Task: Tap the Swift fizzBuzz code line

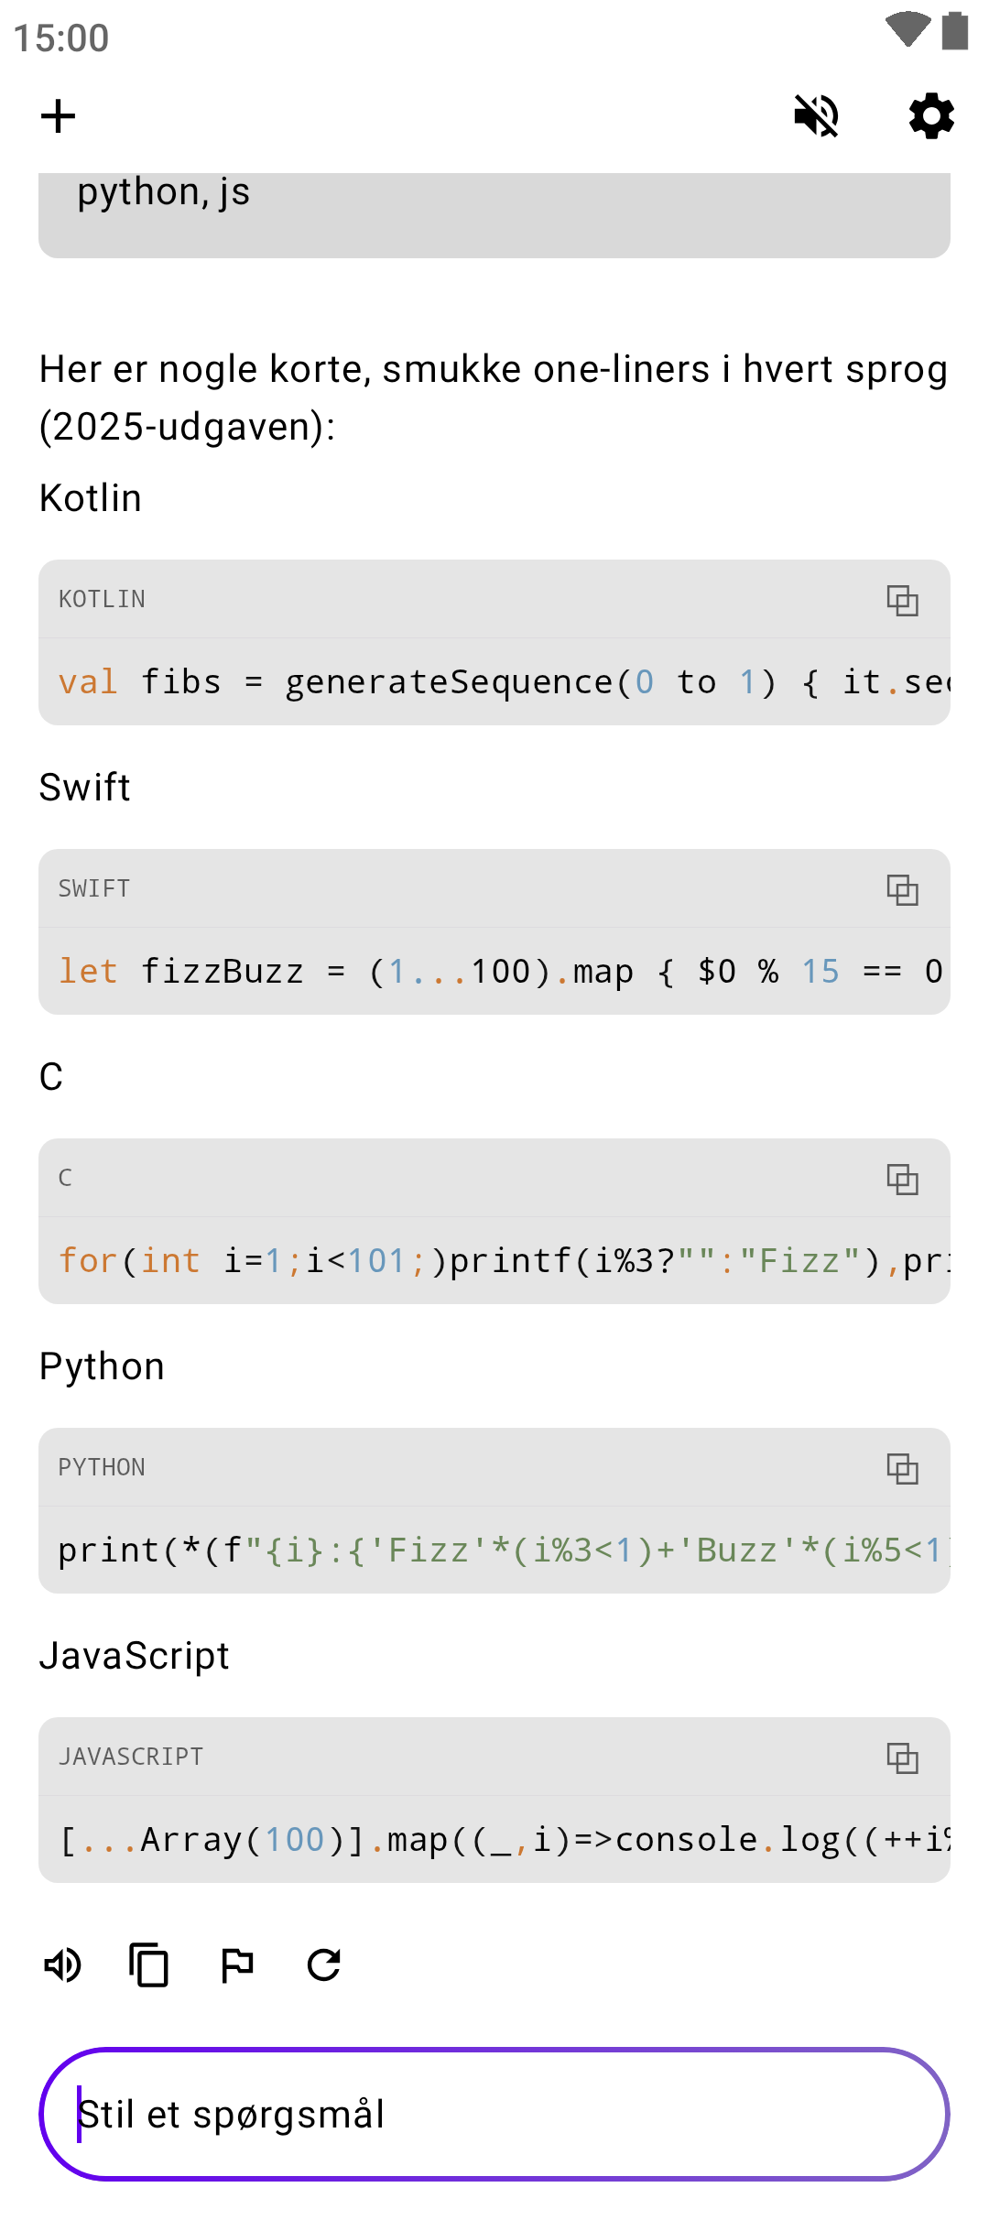Action: tap(494, 972)
